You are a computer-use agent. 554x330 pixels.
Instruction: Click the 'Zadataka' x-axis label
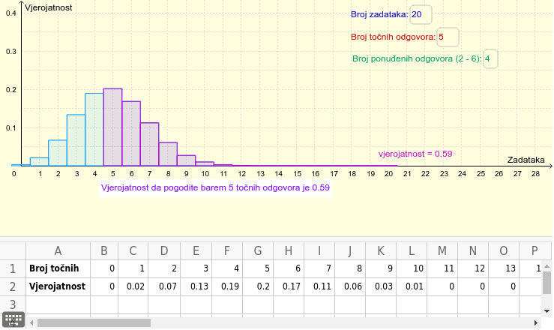coord(526,160)
